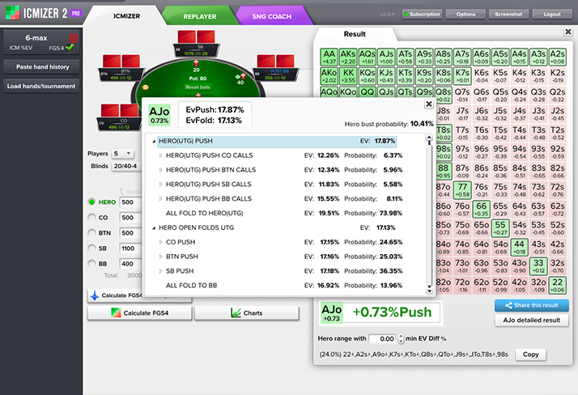Viewport: 578px width, 395px height.
Task: Click the Charts button
Action: pyautogui.click(x=247, y=312)
